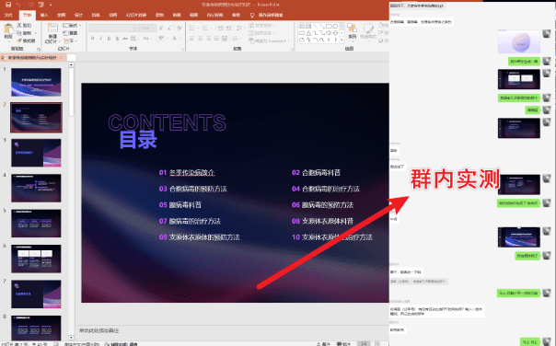
Task: Save the presentation from the quick access toolbar
Action: (x=8, y=5)
